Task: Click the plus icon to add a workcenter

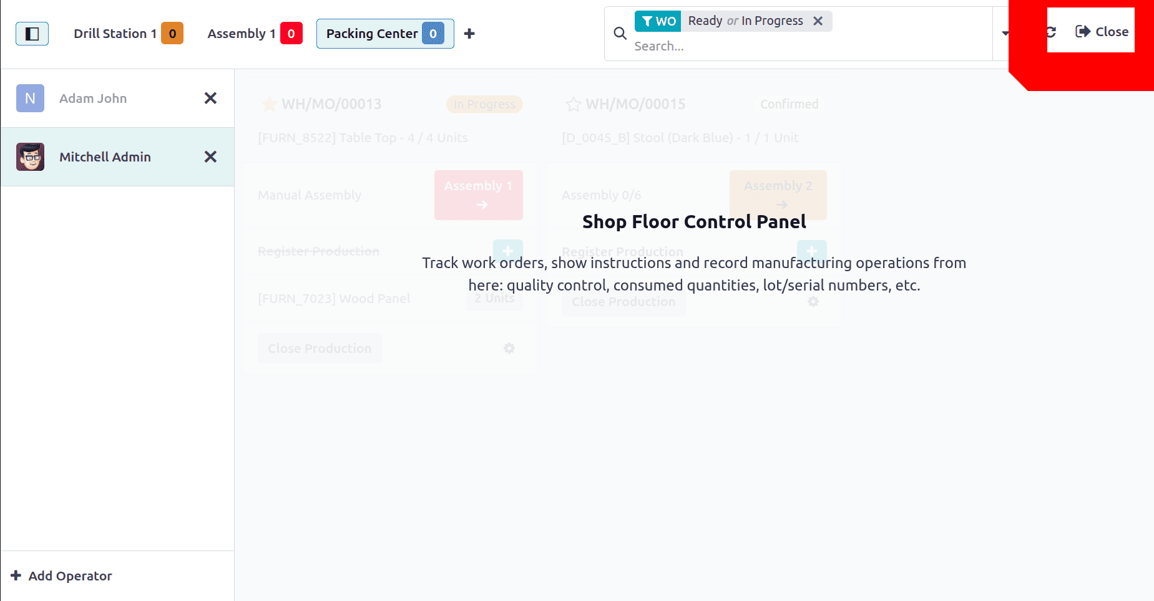Action: (x=469, y=34)
